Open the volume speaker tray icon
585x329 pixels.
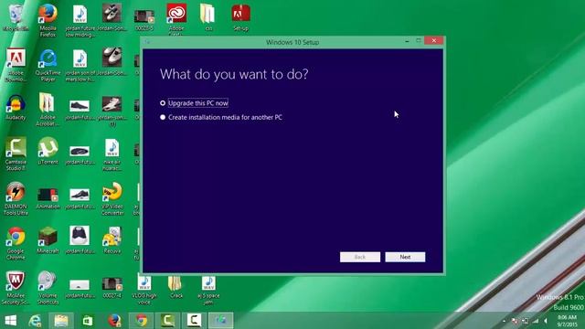pos(546,321)
